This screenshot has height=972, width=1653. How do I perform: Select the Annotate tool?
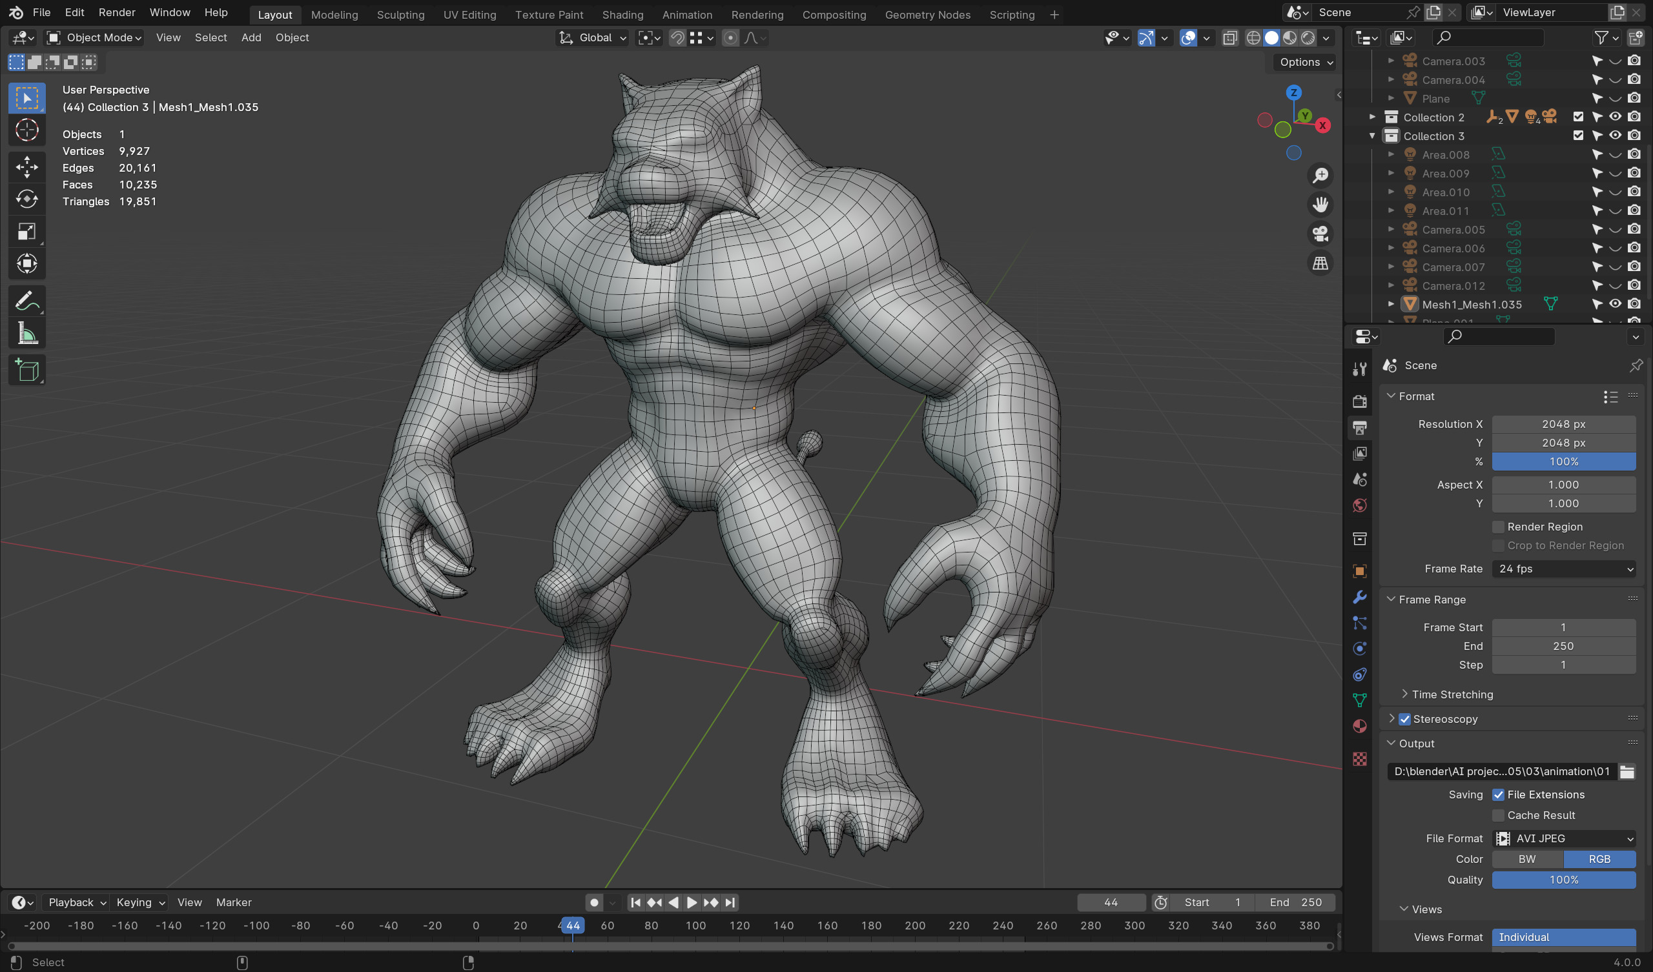click(x=27, y=301)
